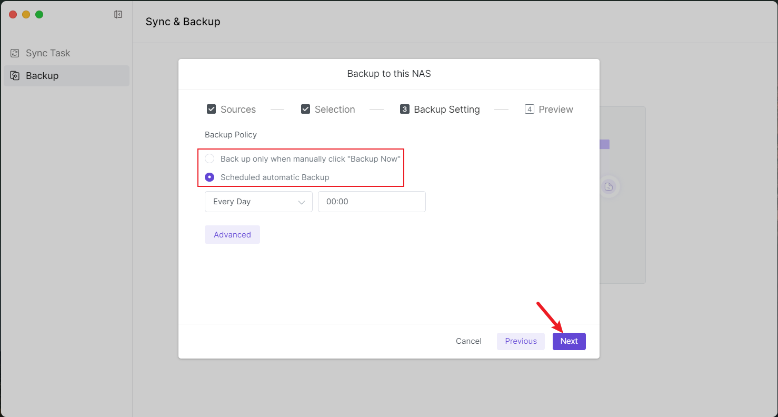Click the chevron arrow in Every Day dropdown
Screen dimensions: 778x417
(302, 202)
